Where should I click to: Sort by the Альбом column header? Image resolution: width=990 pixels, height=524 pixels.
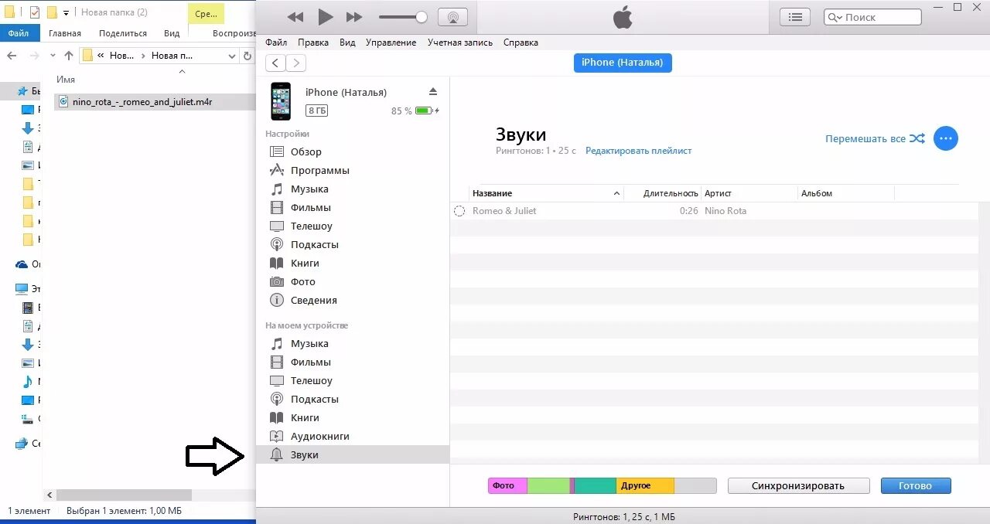(846, 193)
